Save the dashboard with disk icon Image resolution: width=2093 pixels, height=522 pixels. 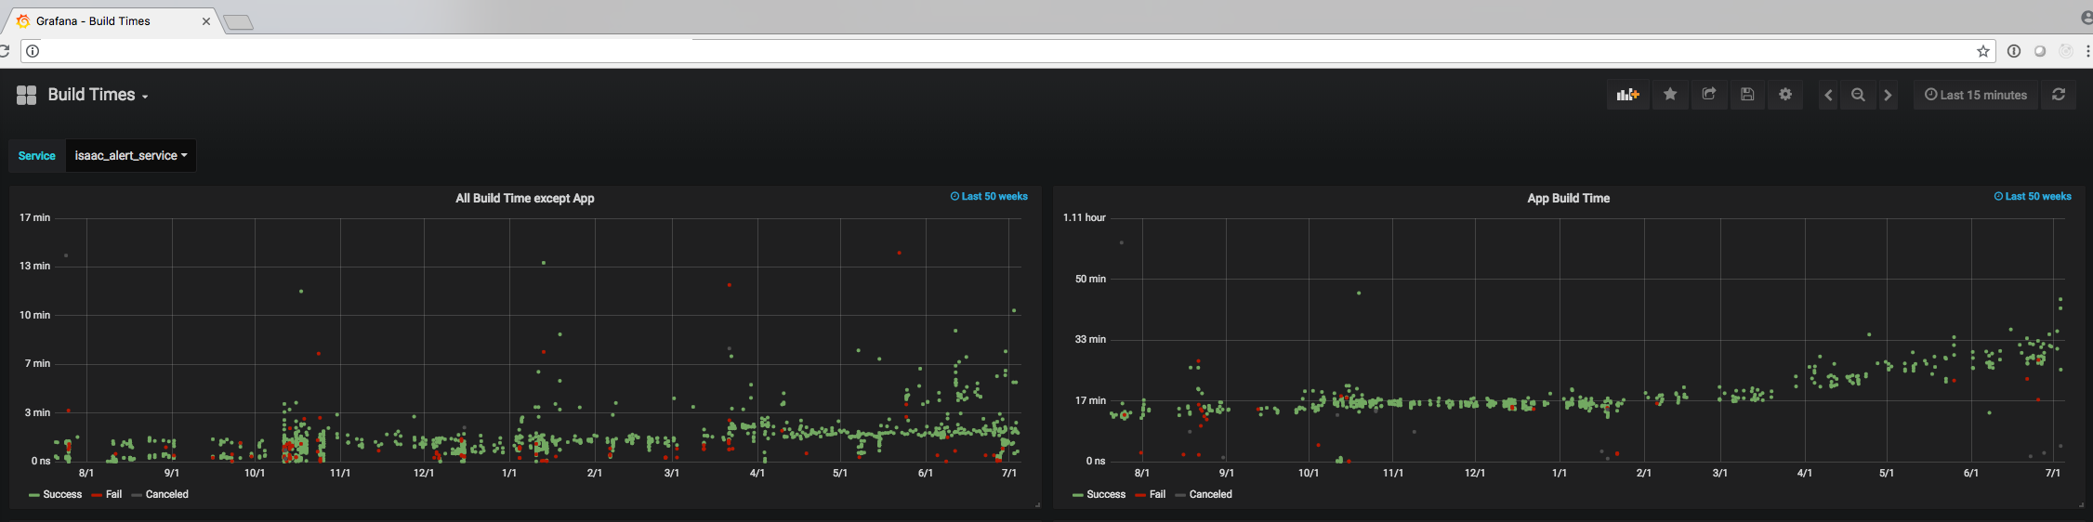click(x=1747, y=95)
